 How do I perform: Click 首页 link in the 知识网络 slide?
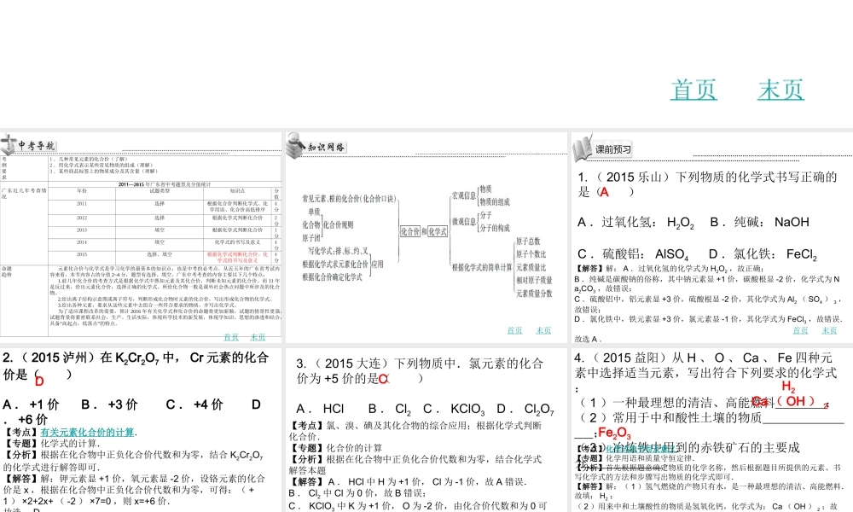click(514, 330)
